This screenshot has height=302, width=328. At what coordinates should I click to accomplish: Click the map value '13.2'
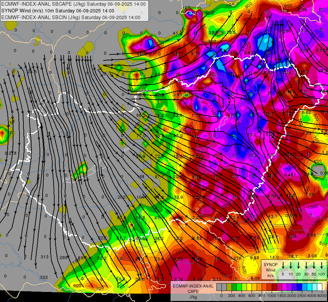point(252,135)
